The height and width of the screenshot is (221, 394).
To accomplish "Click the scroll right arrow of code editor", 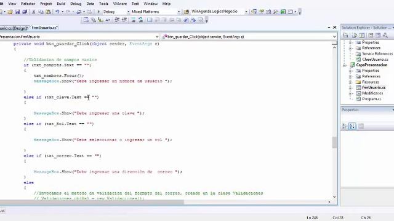I will pyautogui.click(x=329, y=202).
